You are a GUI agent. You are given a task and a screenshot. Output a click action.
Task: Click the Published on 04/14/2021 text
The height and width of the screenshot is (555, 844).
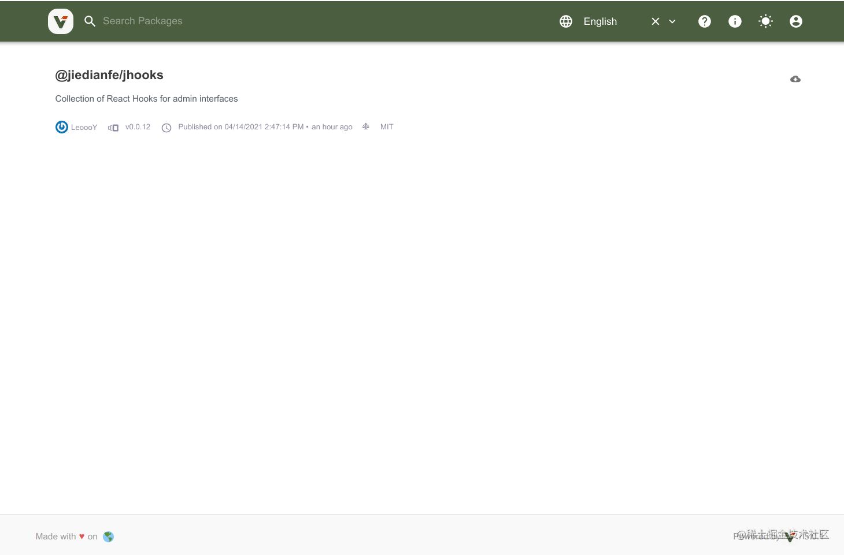click(265, 127)
